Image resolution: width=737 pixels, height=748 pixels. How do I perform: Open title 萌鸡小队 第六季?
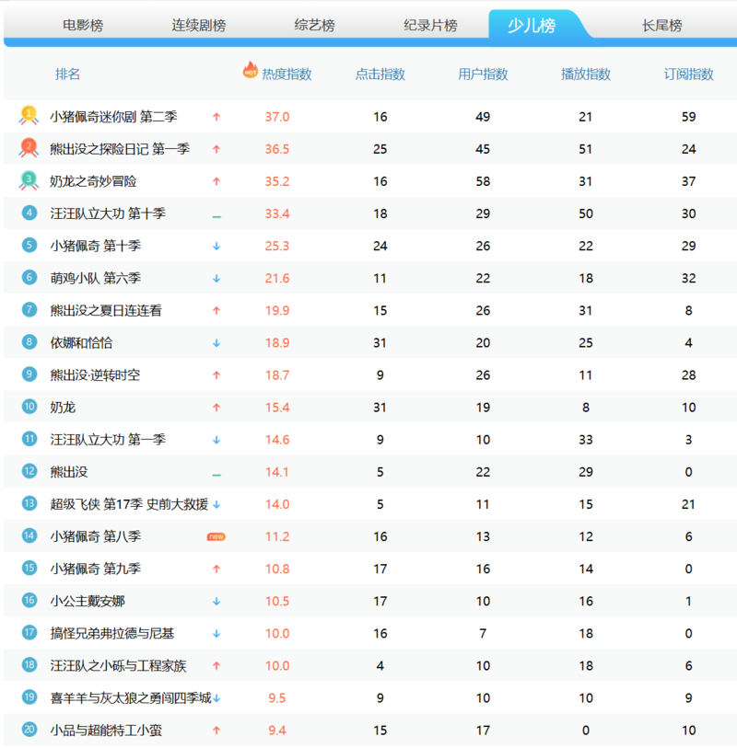pos(96,278)
